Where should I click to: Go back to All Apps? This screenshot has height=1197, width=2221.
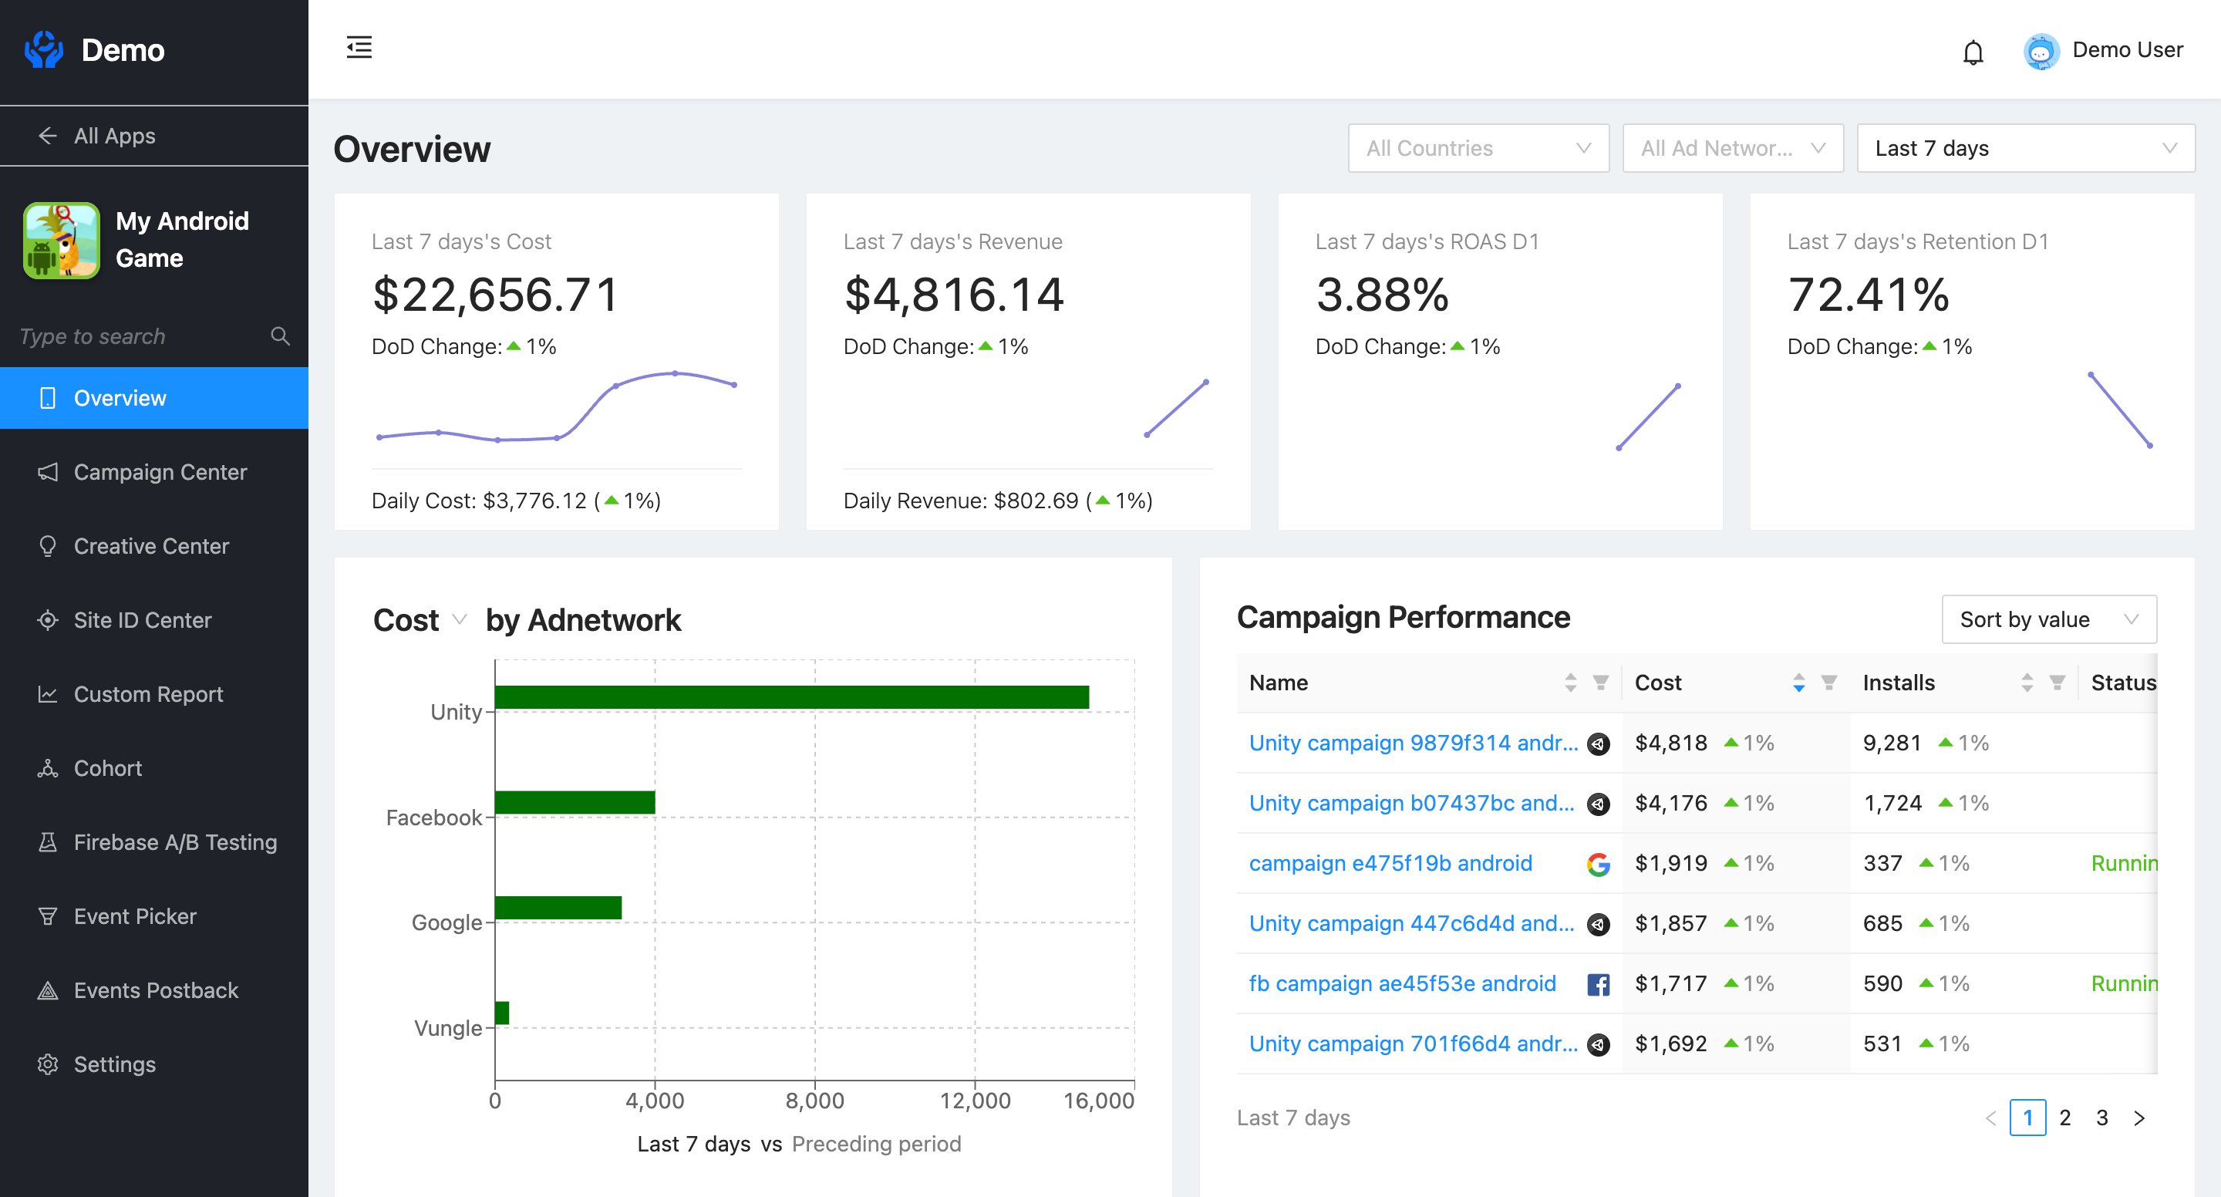95,136
